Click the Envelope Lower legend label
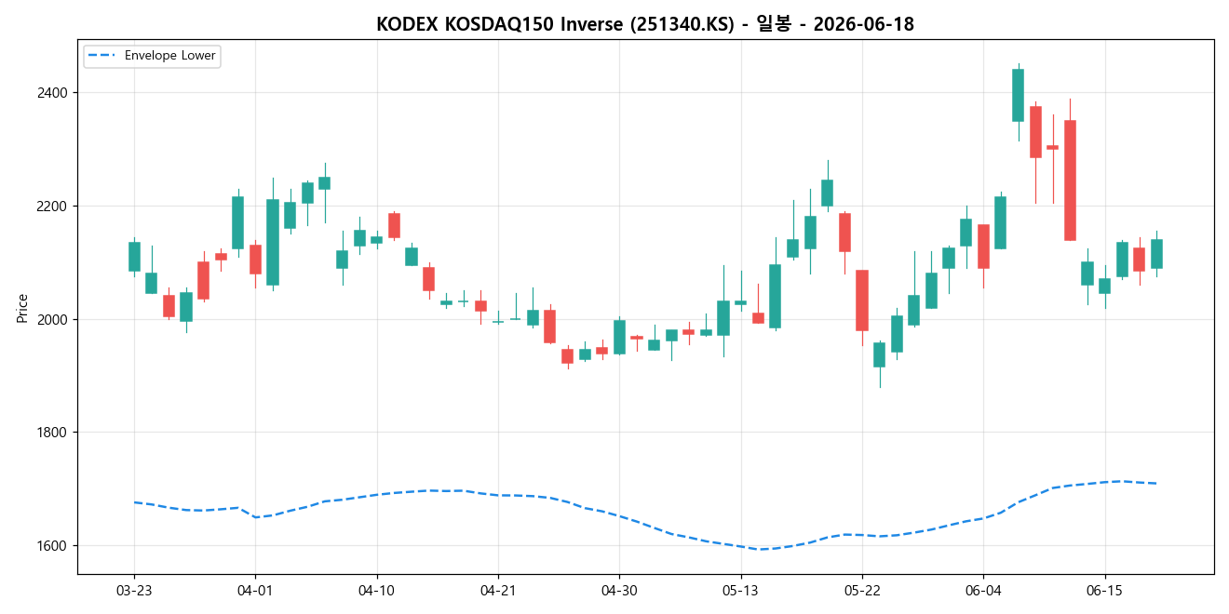This screenshot has width=1229, height=614. click(x=169, y=56)
